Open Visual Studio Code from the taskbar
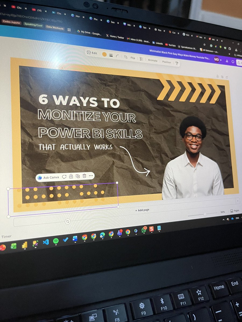The height and width of the screenshot is (322, 242). [x=46, y=241]
